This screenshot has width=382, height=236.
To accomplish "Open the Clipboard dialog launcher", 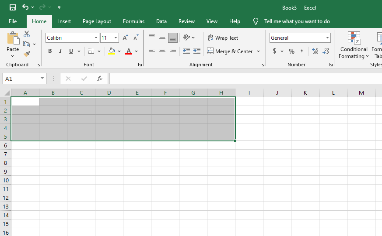I will pyautogui.click(x=39, y=65).
